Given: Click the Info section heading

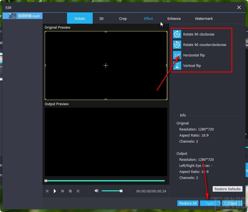Looking at the screenshot, I should click(x=183, y=115).
